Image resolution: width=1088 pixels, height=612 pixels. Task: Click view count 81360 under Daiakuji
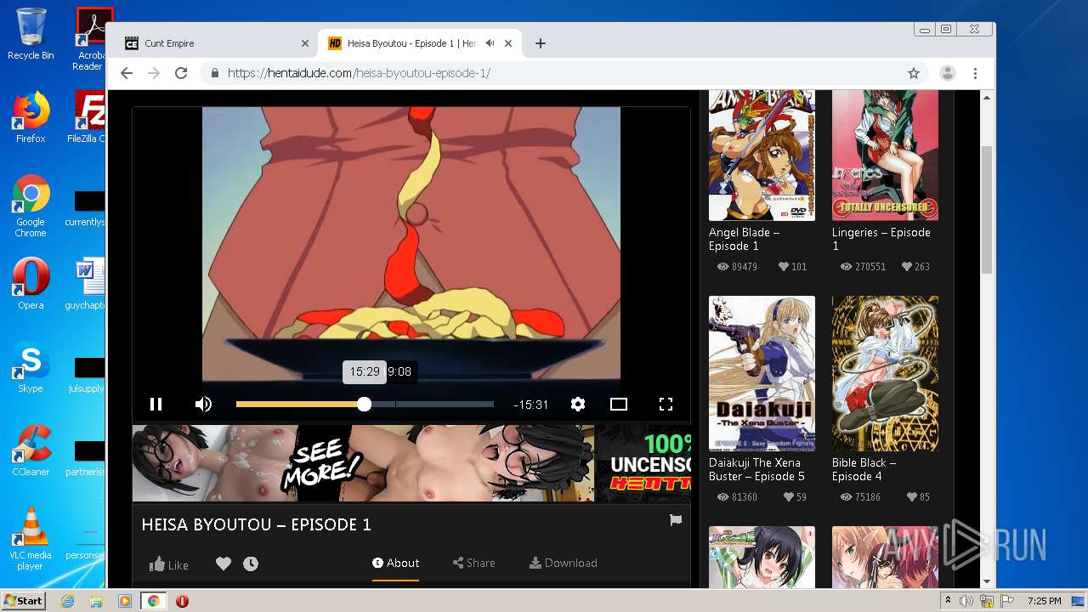pos(737,496)
